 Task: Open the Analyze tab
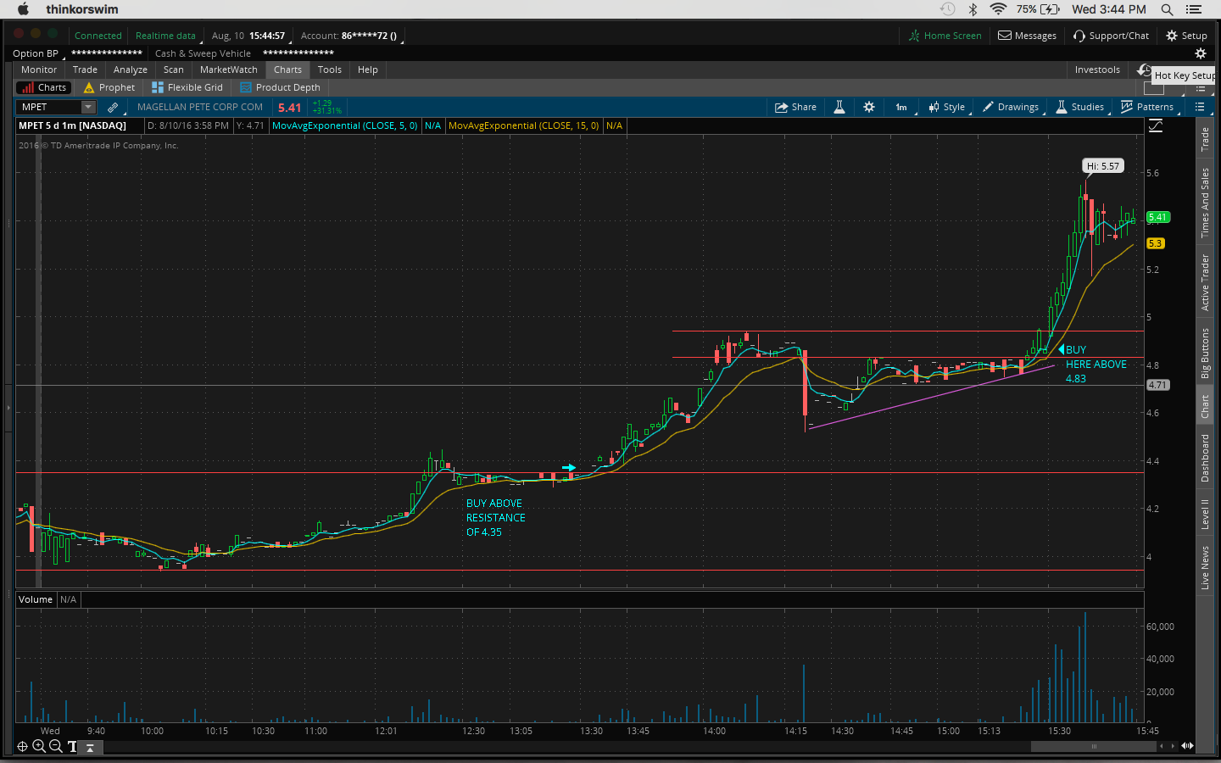click(x=130, y=70)
